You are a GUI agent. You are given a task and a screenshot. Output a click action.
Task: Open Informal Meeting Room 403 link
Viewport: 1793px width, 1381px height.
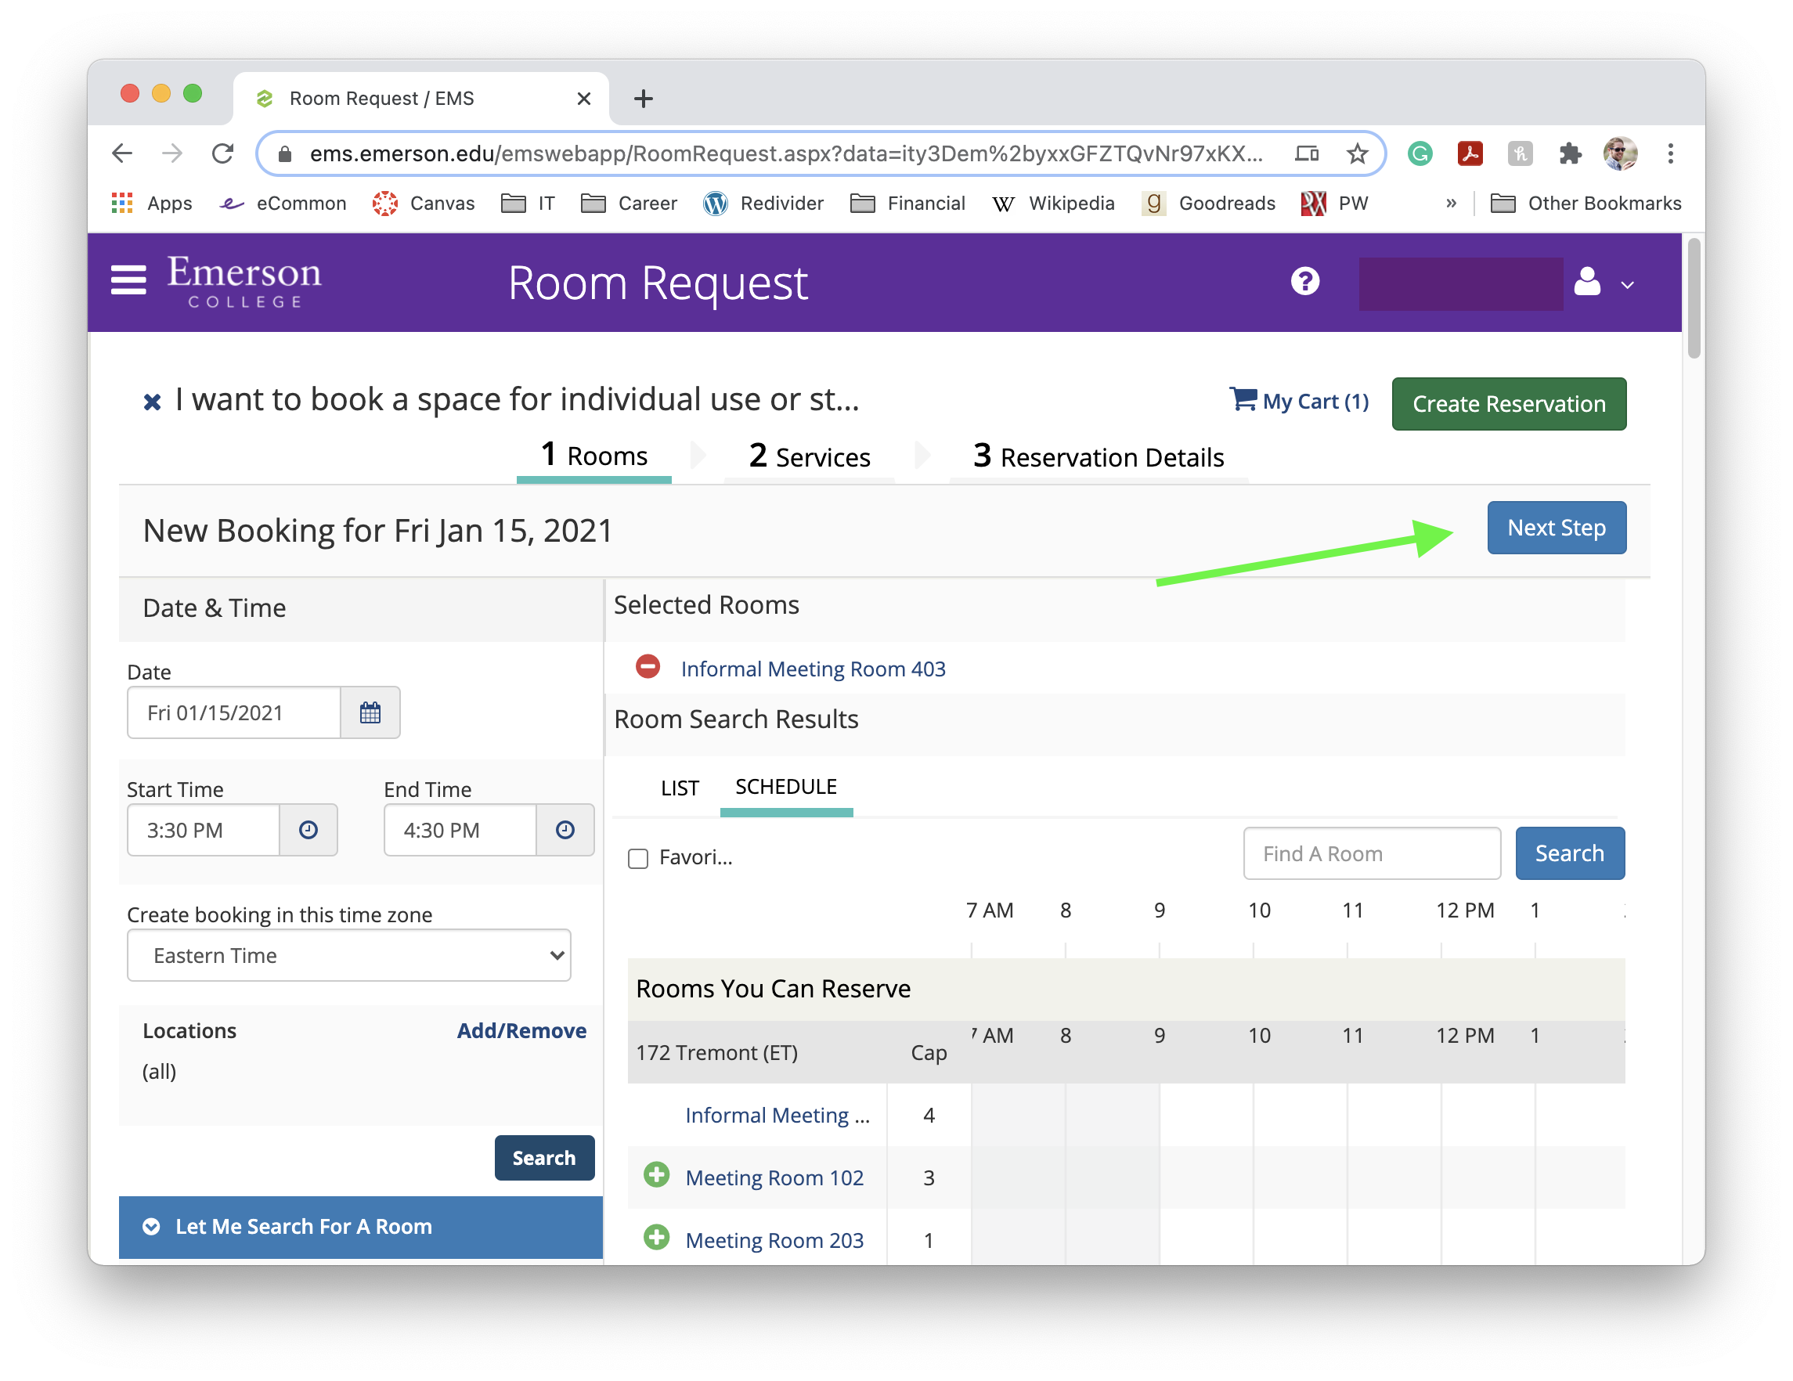point(813,669)
